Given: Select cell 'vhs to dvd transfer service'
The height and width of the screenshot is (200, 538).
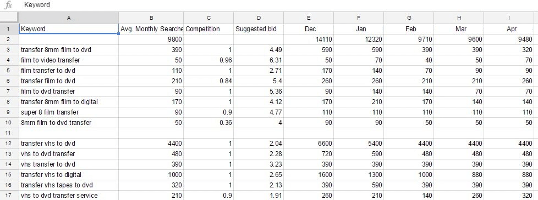Looking at the screenshot, I should [69, 196].
